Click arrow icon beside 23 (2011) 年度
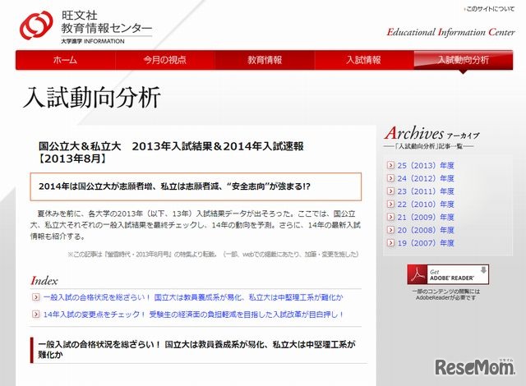This screenshot has width=526, height=386. click(390, 191)
